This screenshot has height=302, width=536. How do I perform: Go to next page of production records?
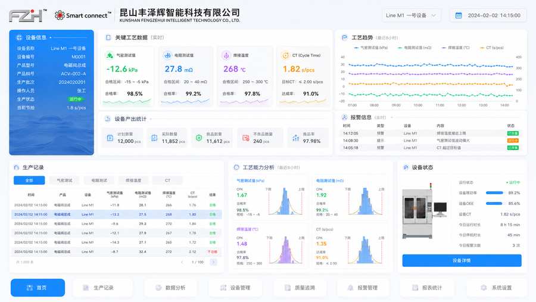pyautogui.click(x=213, y=262)
